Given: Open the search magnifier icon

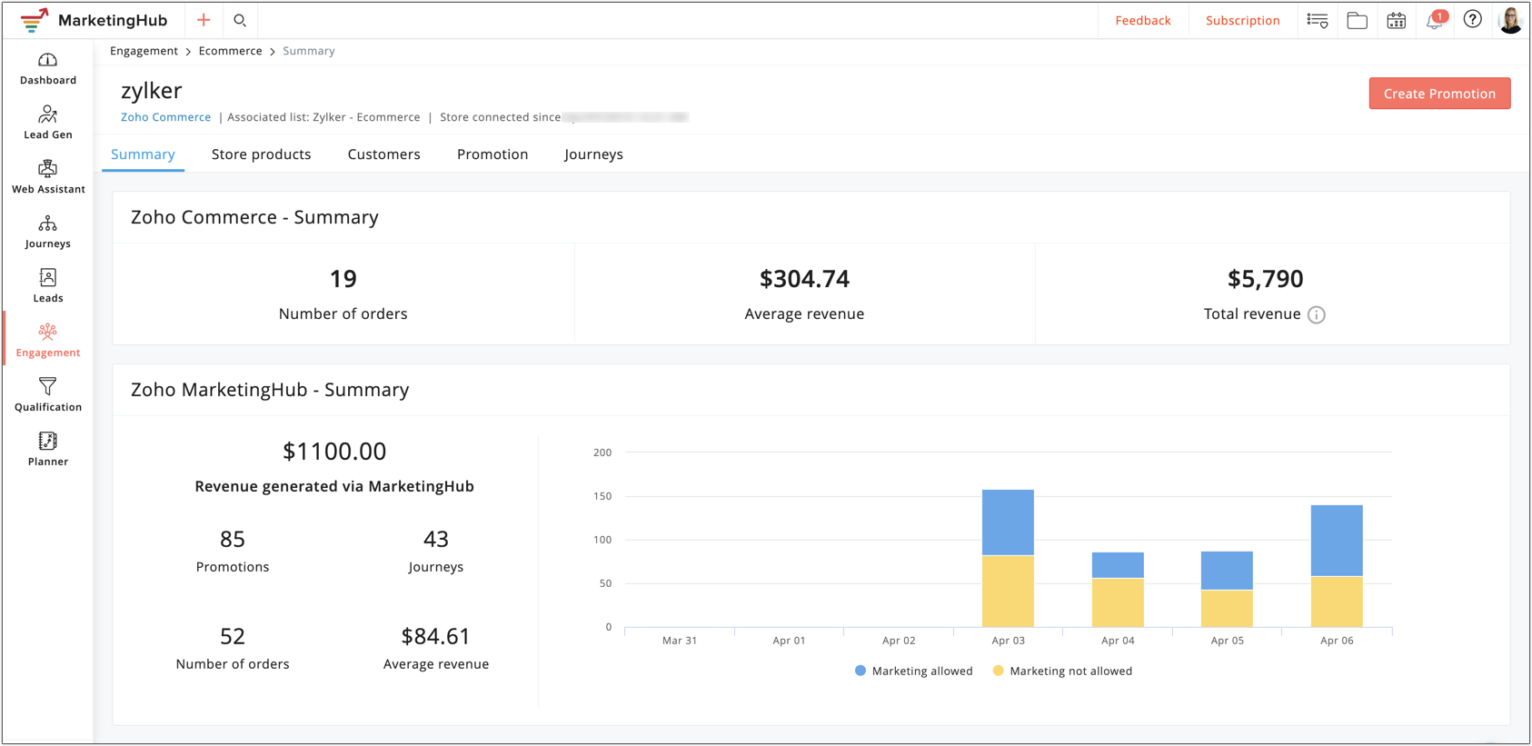Looking at the screenshot, I should 240,20.
